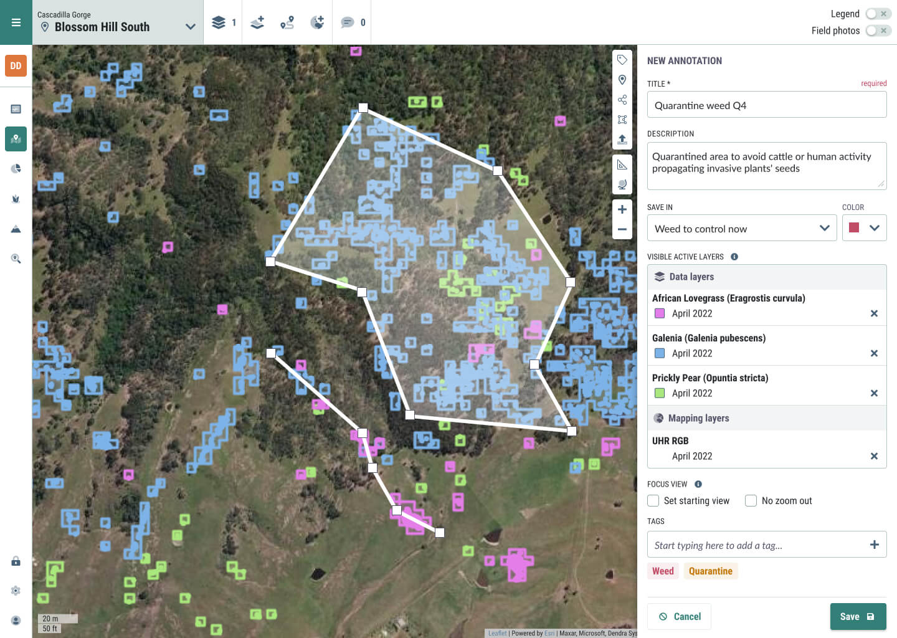The image size is (897, 638).
Task: Open the Save in dropdown
Action: [x=825, y=228]
